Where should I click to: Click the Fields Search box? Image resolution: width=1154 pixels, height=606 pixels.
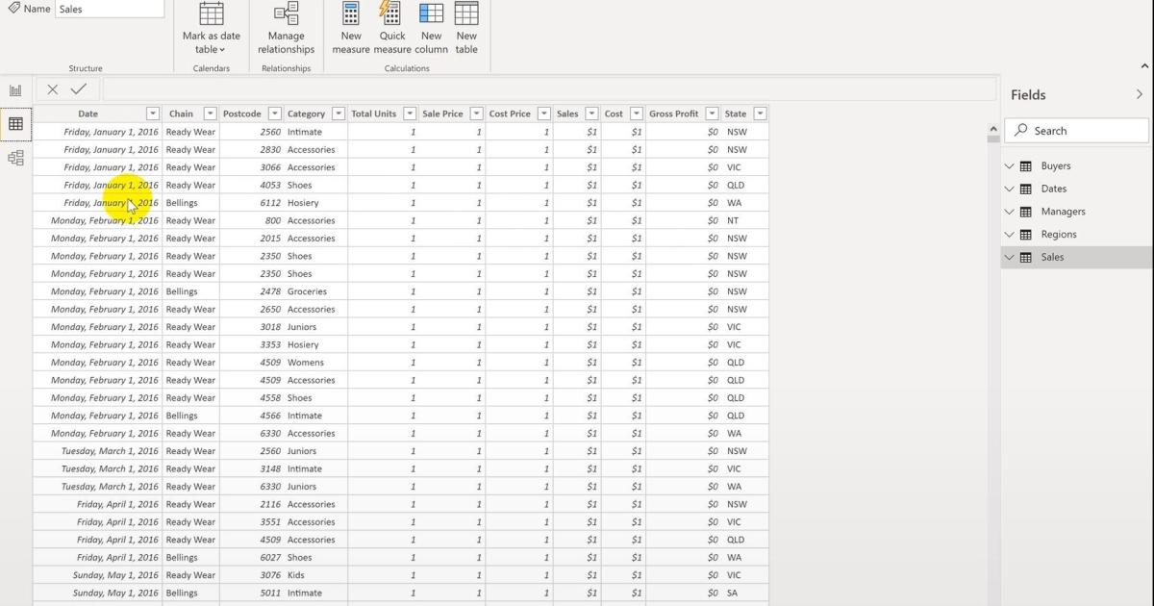(x=1077, y=131)
